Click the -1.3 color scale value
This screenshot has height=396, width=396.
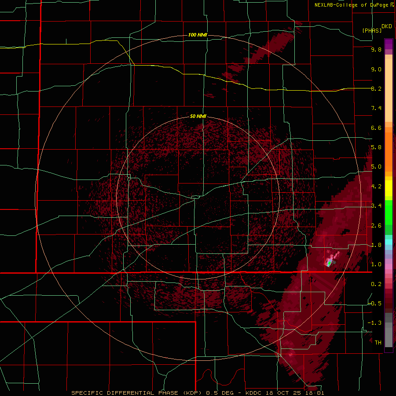(x=375, y=323)
